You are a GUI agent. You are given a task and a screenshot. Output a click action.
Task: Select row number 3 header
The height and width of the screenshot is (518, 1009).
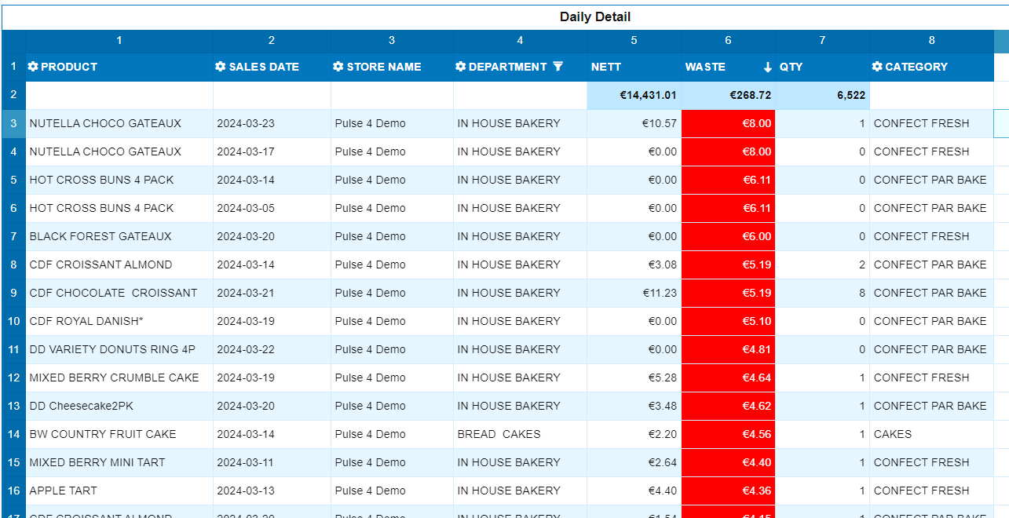[x=13, y=123]
